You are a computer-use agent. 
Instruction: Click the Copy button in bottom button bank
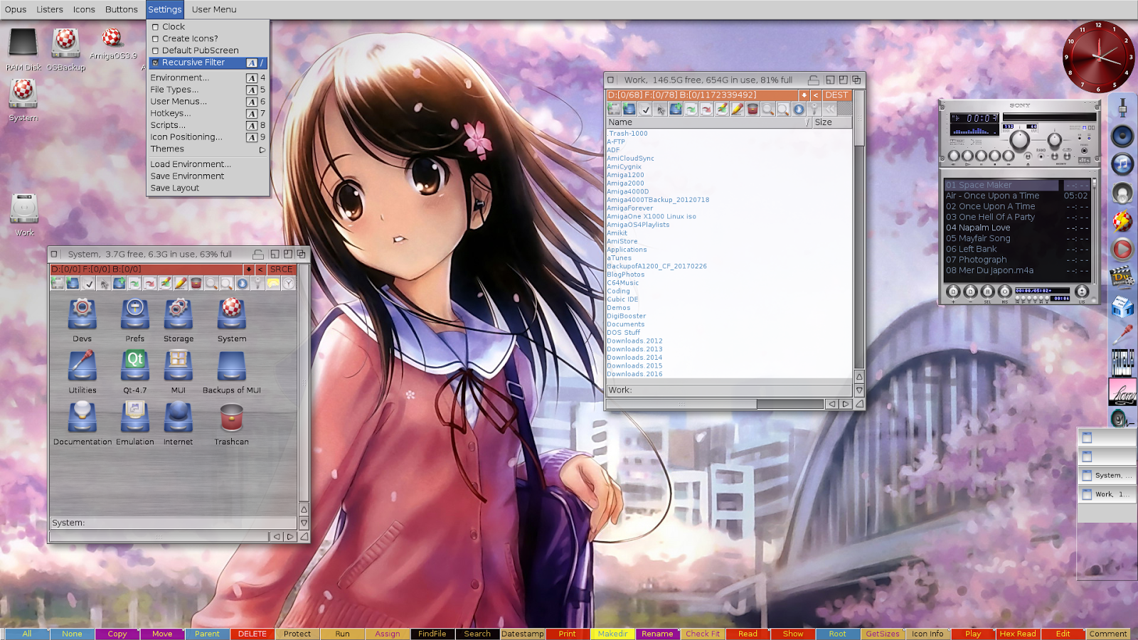[117, 634]
